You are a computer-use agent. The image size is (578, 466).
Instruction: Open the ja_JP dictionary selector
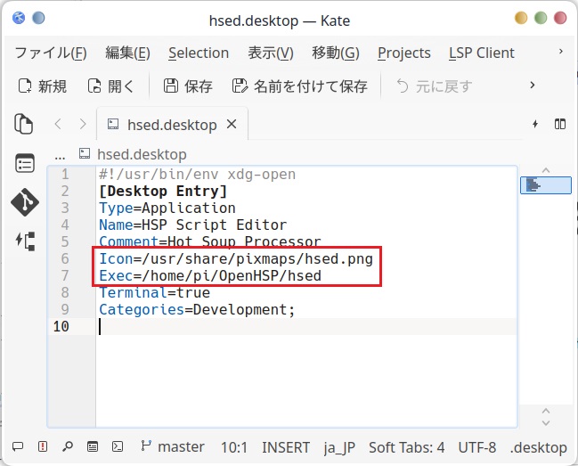click(x=339, y=448)
